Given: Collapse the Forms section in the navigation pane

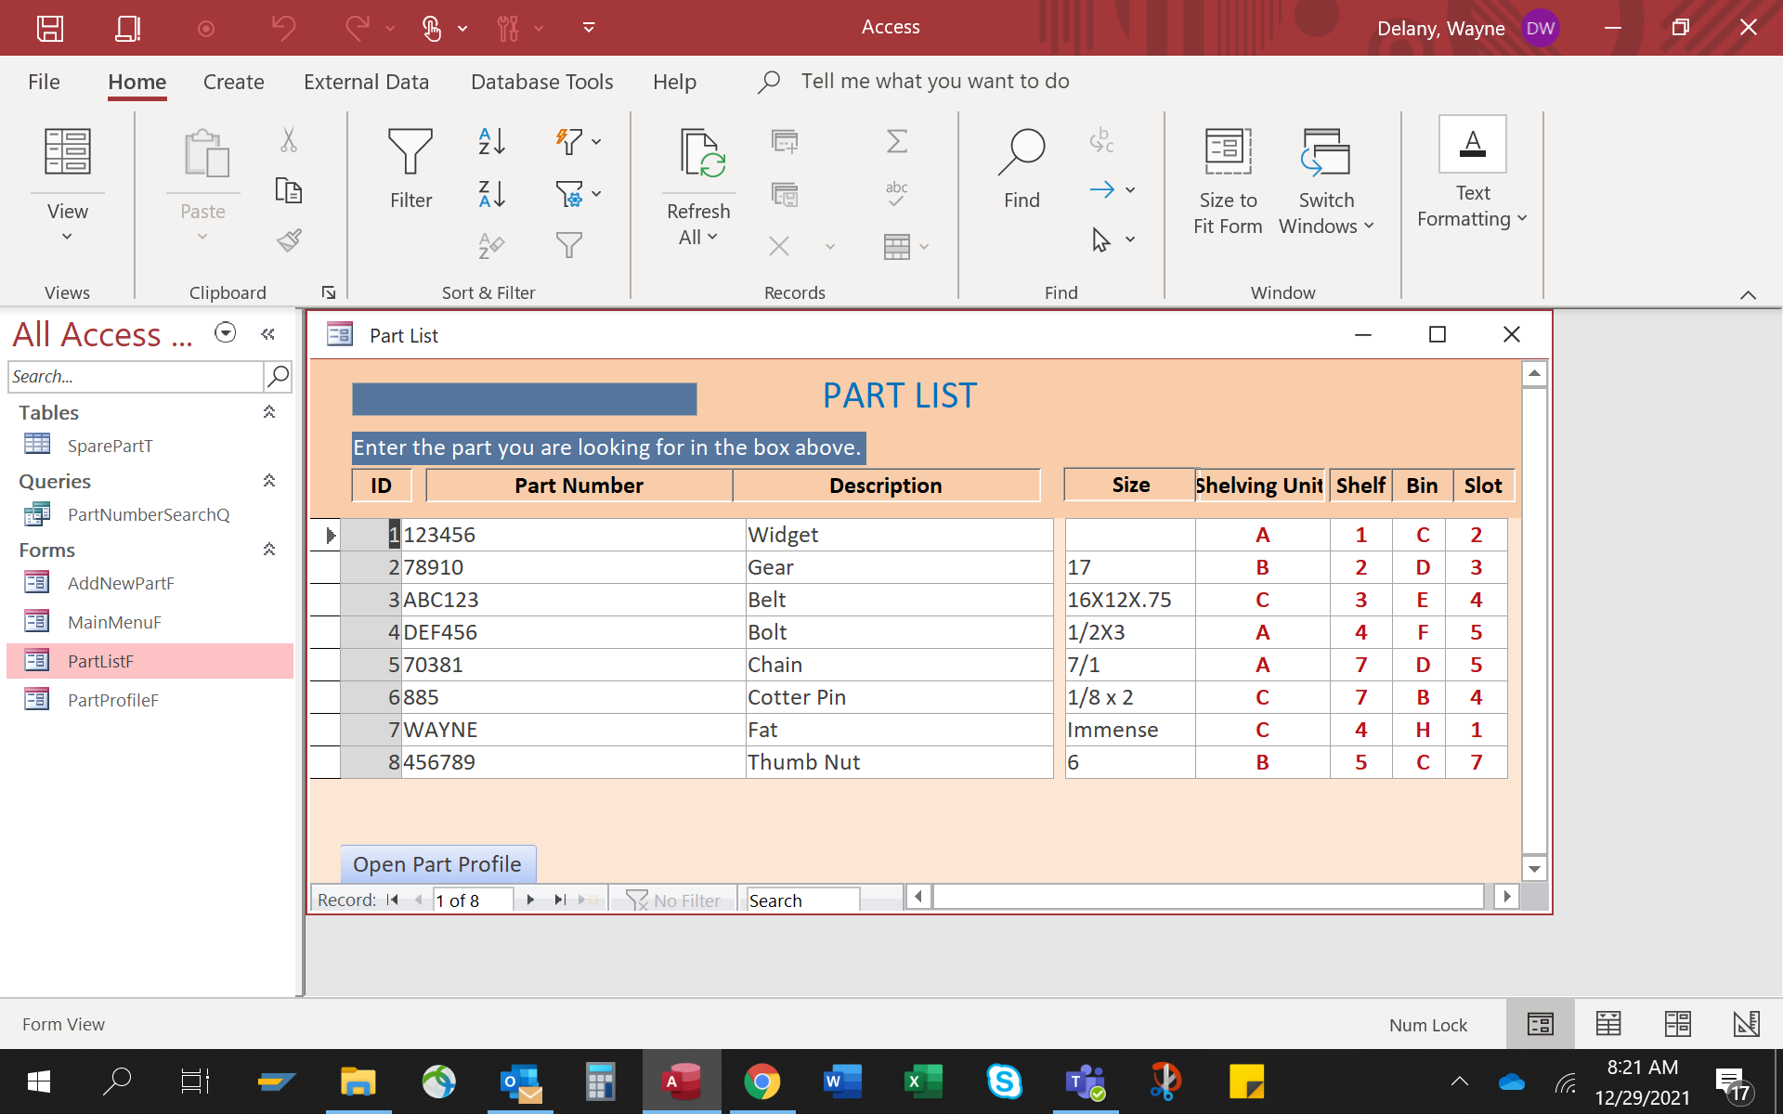Looking at the screenshot, I should 268,550.
